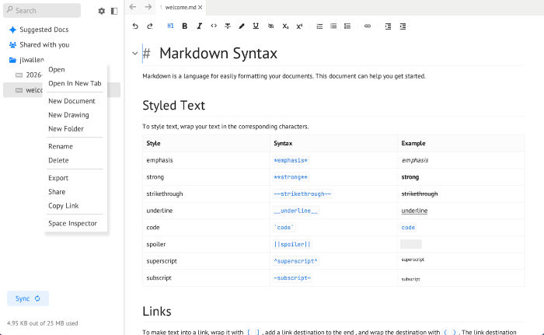544x335 pixels.
Task: Toggle the H1 heading format
Action: [170, 26]
